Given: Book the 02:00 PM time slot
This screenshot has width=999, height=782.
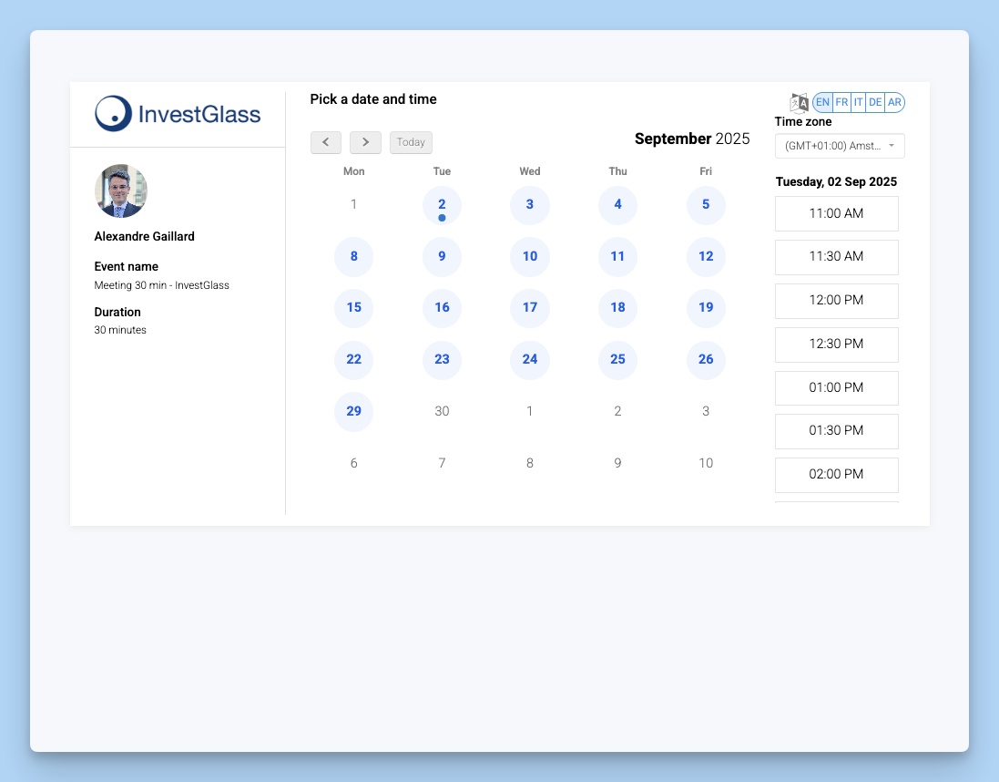Looking at the screenshot, I should (836, 475).
